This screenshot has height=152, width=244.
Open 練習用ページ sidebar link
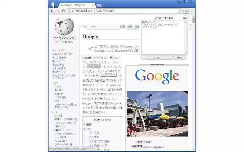pos(59,72)
